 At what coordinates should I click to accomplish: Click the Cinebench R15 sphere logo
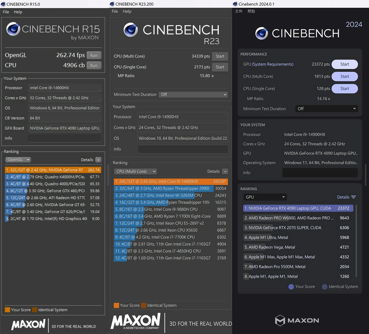13,29
